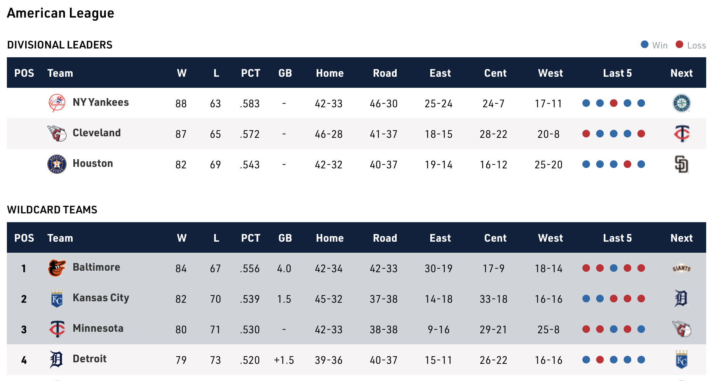Click the red Loss legend dot
The height and width of the screenshot is (381, 710).
[x=679, y=45]
